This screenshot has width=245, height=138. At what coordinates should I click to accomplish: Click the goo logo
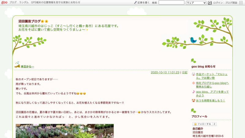pos(4,2)
